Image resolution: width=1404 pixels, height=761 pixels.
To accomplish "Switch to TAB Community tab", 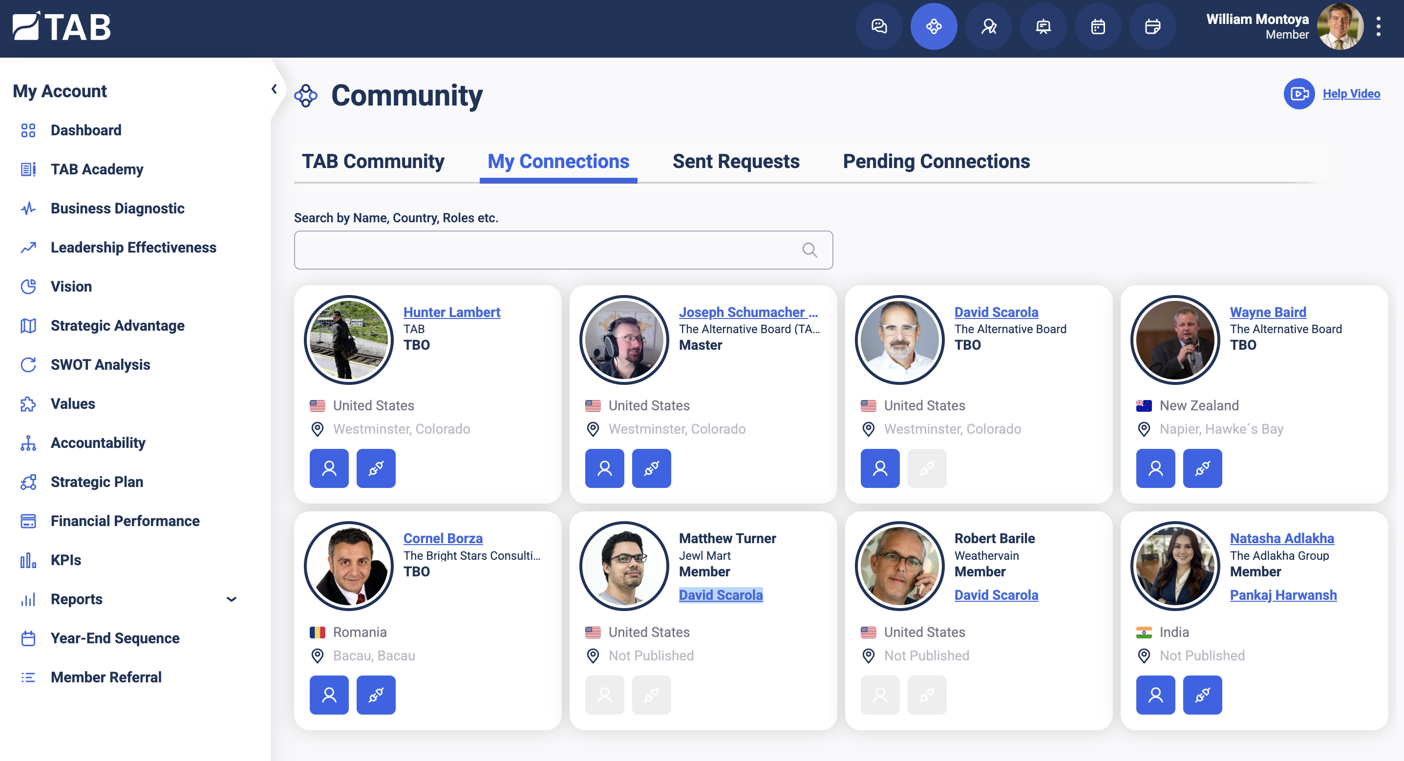I will 373,161.
